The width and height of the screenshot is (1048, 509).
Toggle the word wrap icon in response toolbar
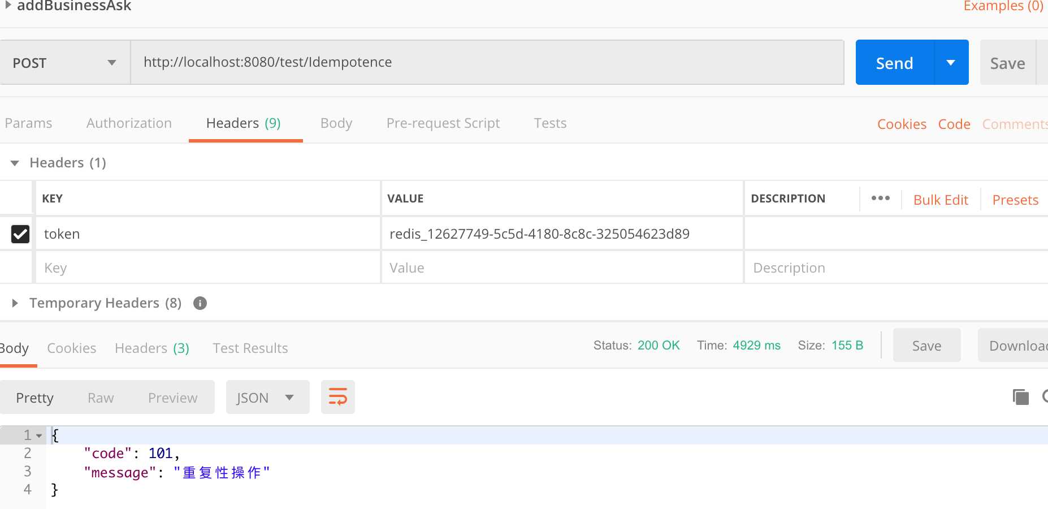coord(337,397)
